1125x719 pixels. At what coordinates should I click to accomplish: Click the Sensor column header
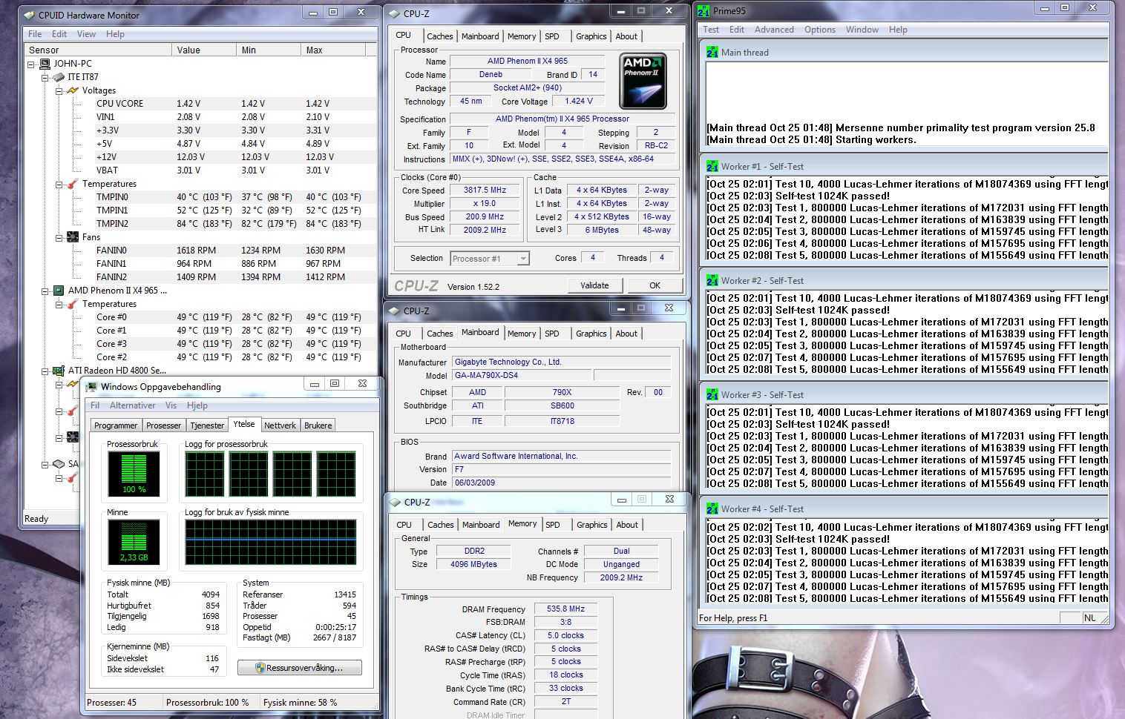pos(99,50)
